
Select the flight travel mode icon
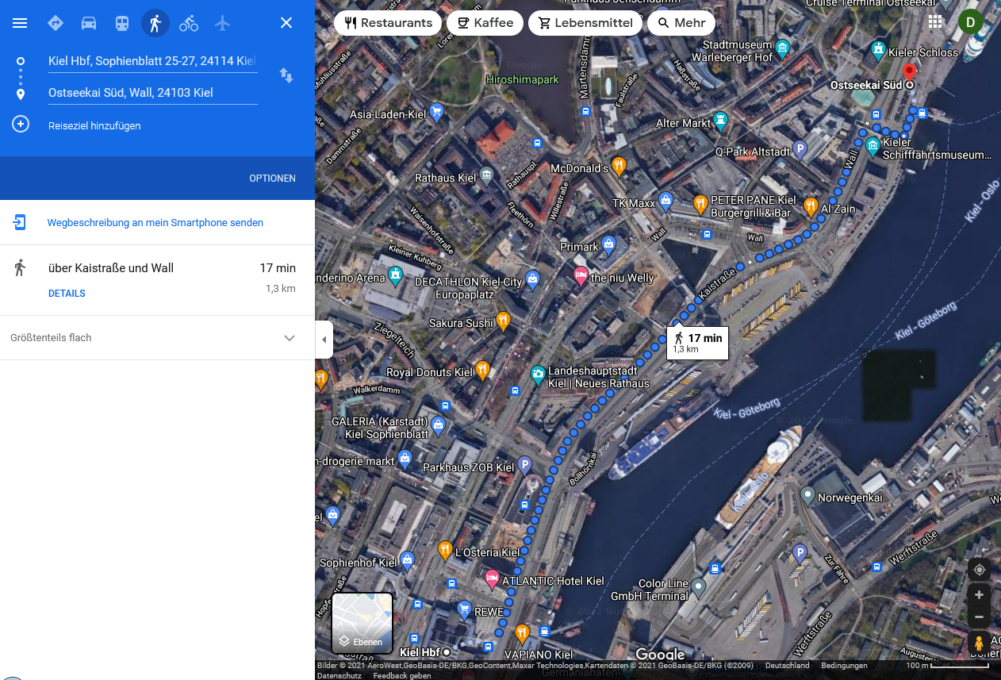tap(222, 23)
